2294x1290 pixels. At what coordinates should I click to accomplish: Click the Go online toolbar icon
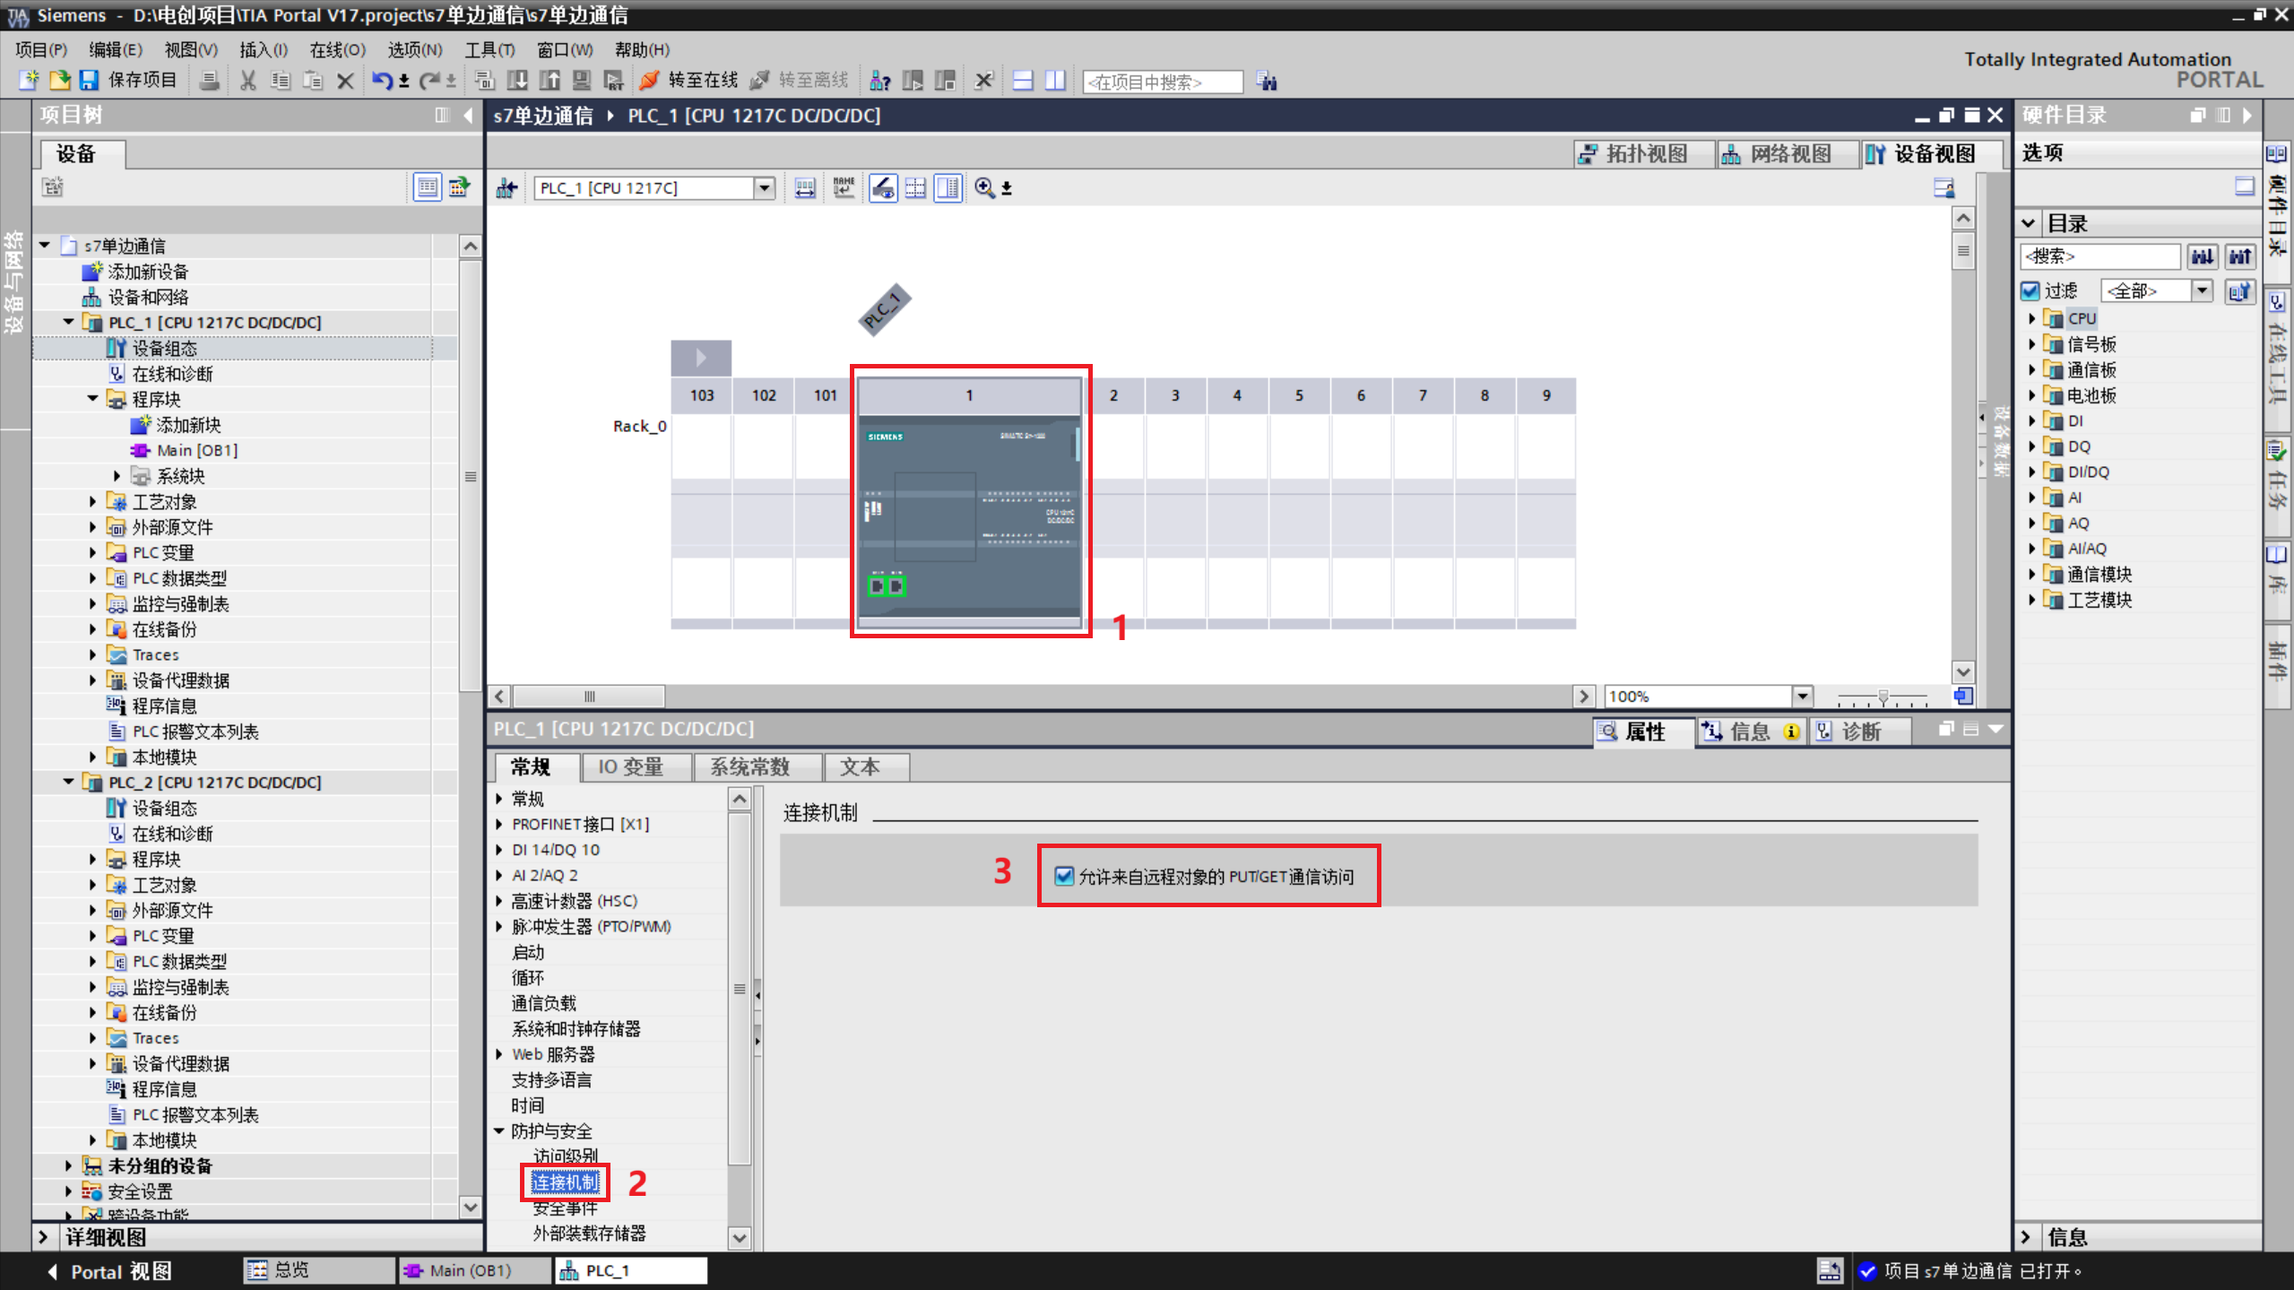[x=650, y=81]
